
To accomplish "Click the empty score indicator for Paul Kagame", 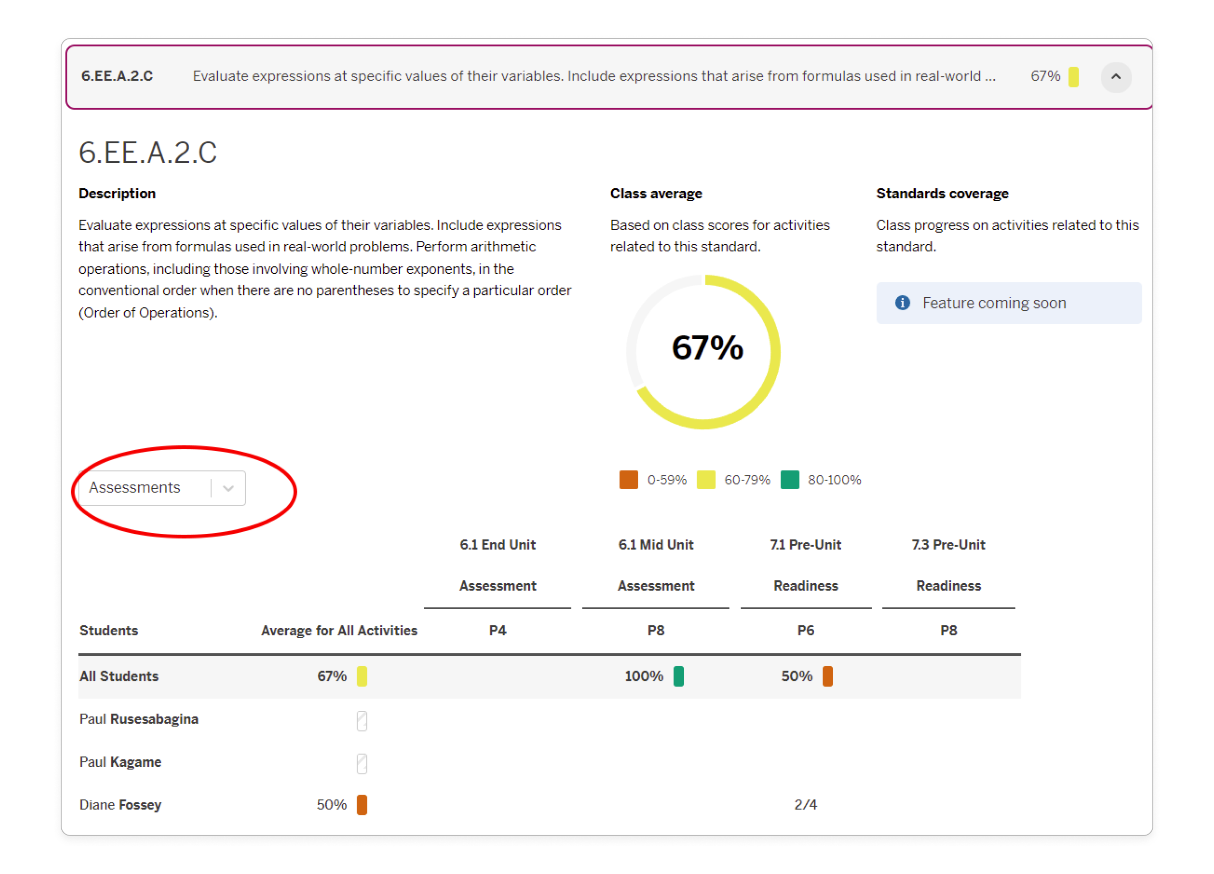I will [x=362, y=763].
